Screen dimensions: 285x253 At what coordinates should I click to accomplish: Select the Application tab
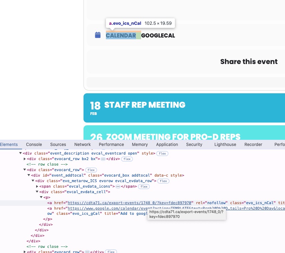[x=167, y=145]
